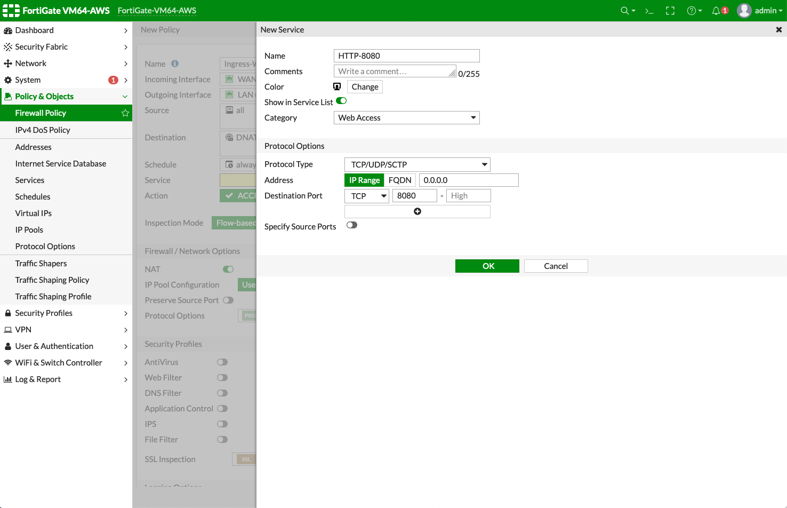This screenshot has height=508, width=787.
Task: Disable the Show in Service List toggle
Action: pyautogui.click(x=341, y=100)
